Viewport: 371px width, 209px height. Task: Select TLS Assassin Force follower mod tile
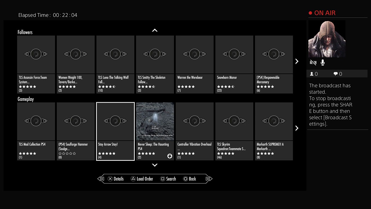(x=36, y=64)
